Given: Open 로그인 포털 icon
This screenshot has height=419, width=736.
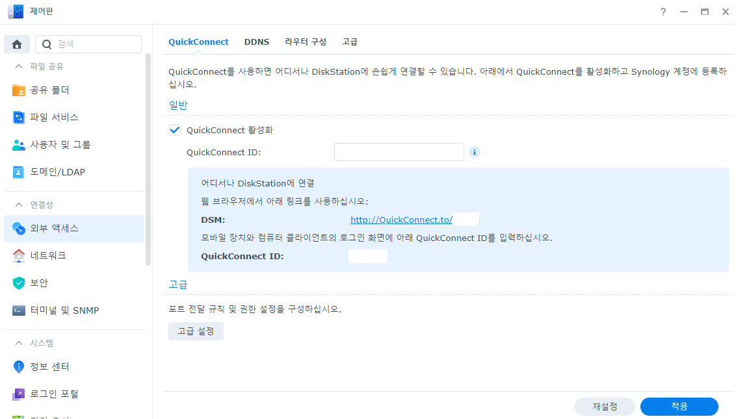Looking at the screenshot, I should coord(18,394).
